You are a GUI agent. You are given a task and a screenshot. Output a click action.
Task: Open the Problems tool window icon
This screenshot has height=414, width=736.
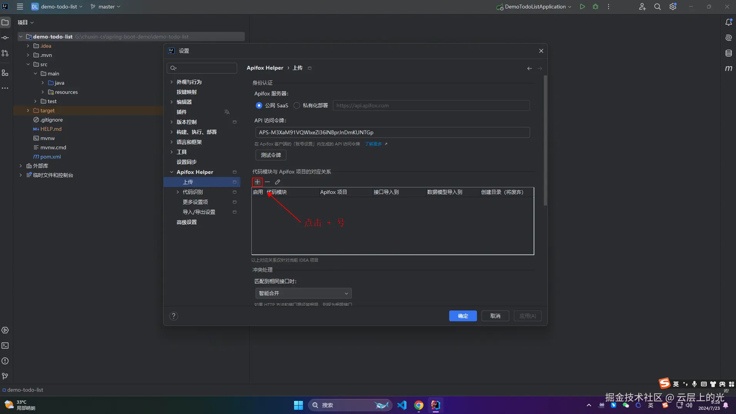pos(5,361)
